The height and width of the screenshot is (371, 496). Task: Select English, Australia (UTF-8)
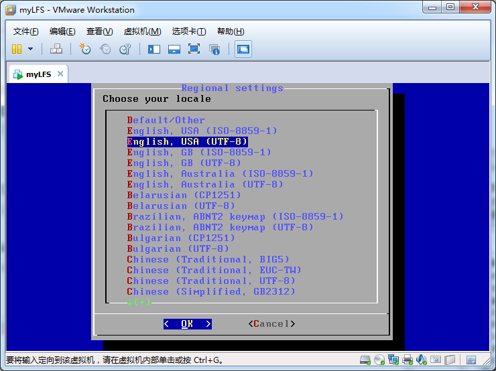[x=205, y=185]
